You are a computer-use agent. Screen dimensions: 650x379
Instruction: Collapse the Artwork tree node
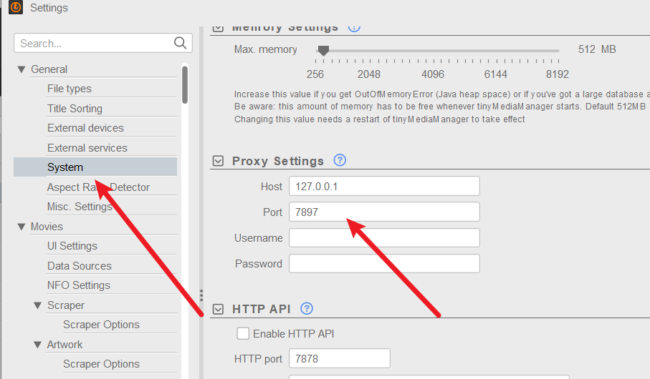point(38,345)
